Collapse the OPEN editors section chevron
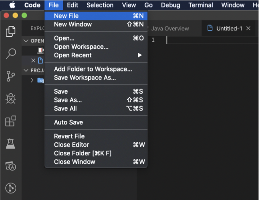Viewport: 259px width, 200px height. tap(26, 41)
